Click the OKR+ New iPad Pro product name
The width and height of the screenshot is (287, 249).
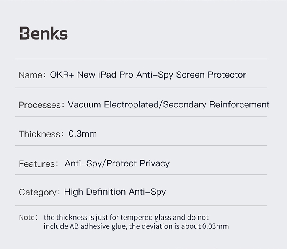tap(91, 75)
